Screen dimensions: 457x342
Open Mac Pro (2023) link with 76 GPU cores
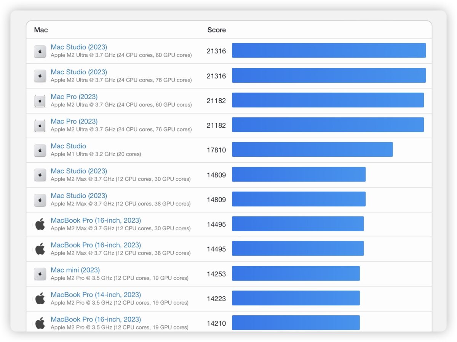[x=74, y=122]
